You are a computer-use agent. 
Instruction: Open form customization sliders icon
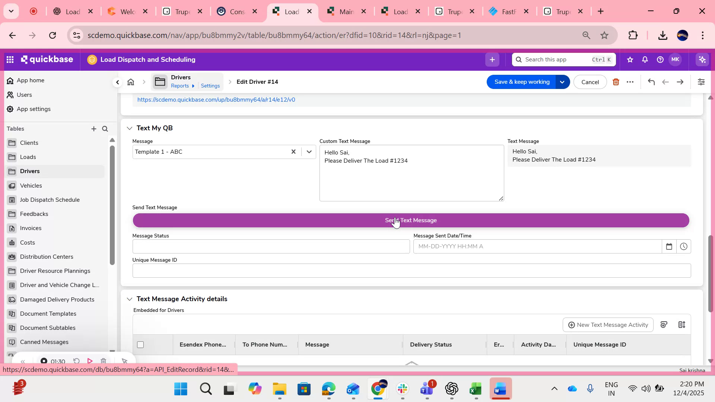point(702,82)
